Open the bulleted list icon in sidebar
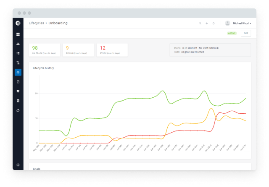The height and width of the screenshot is (187, 269). click(x=18, y=53)
